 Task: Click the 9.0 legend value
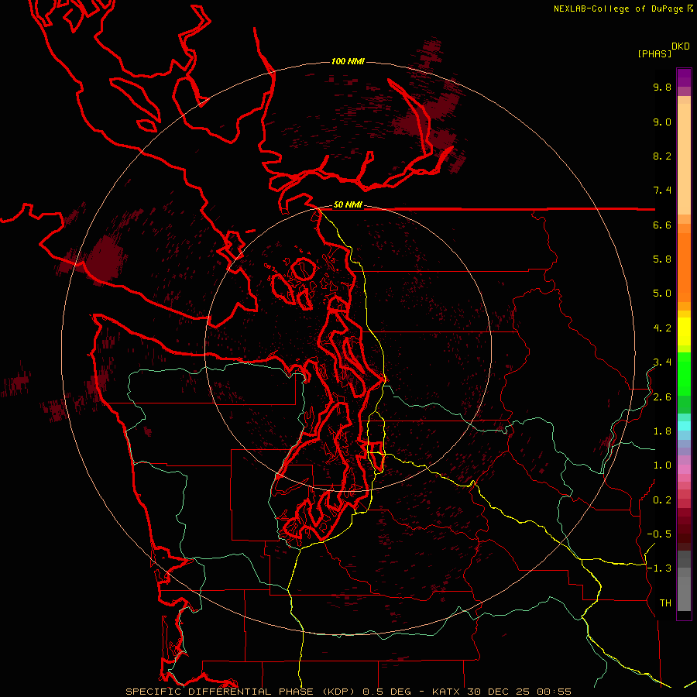662,122
